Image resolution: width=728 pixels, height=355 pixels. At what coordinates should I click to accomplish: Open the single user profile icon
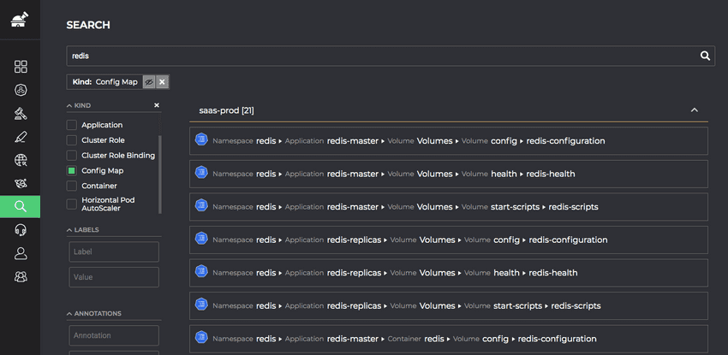click(x=21, y=253)
